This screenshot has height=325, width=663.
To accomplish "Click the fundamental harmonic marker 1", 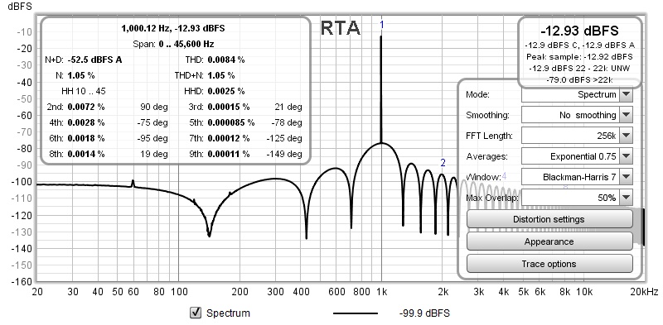I will (x=382, y=25).
